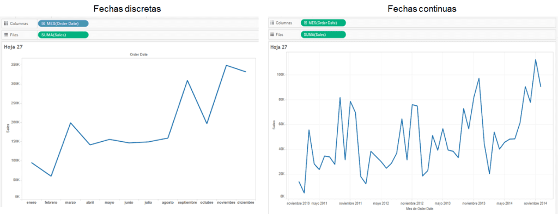Image resolution: width=558 pixels, height=214 pixels.
Task: Select the agosto month label
Action: pyautogui.click(x=168, y=203)
